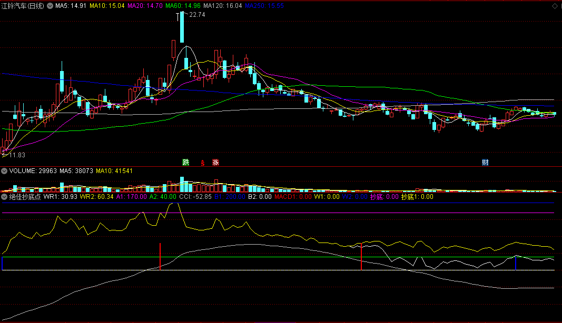Click the A1: 170.00 value

click(x=132, y=197)
